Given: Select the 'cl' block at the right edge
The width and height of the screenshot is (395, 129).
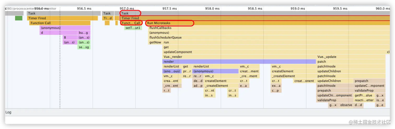Looking at the screenshot, I should click(x=388, y=52).
